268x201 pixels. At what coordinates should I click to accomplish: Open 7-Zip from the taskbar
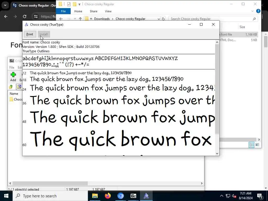click(x=133, y=196)
